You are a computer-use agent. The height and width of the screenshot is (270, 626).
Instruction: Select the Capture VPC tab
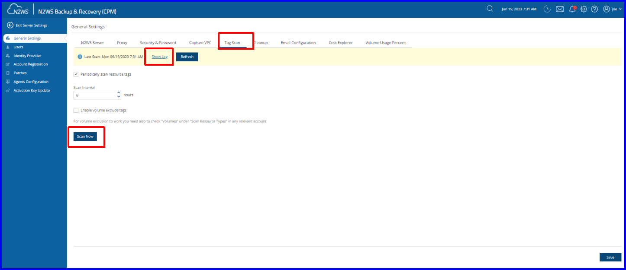[200, 43]
